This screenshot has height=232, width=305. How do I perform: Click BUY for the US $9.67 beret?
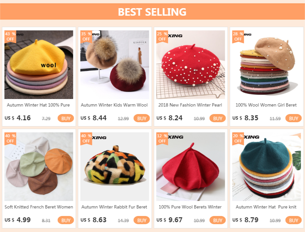pos(218,220)
